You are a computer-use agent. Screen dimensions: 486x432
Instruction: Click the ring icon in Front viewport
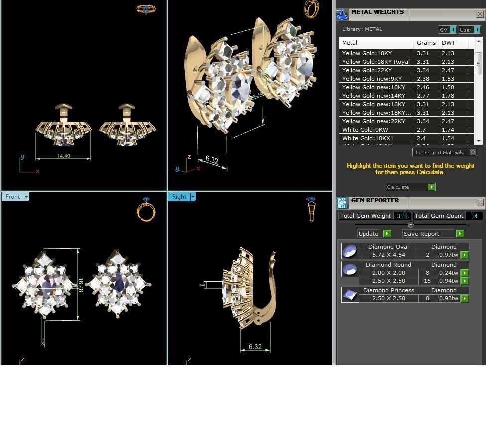coord(146,210)
